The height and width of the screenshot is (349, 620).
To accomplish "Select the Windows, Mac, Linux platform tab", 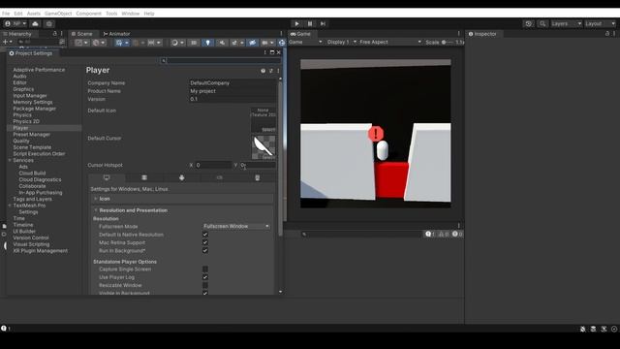I will tap(107, 177).
